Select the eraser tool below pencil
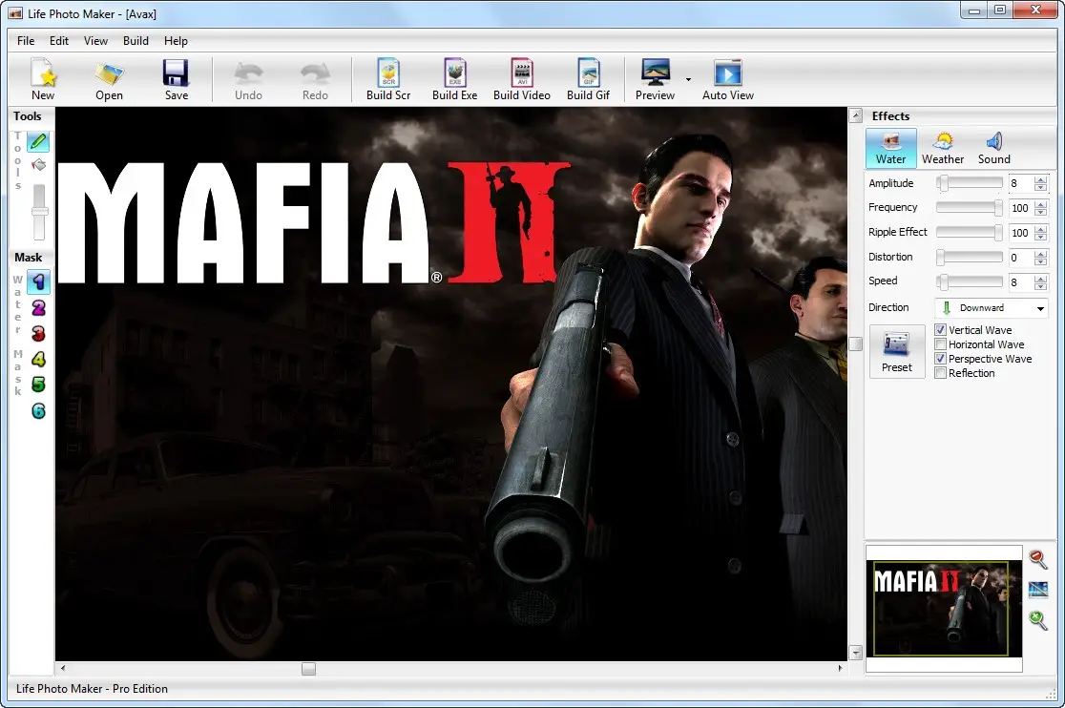Screen dimensions: 1065x708 pyautogui.click(x=39, y=165)
